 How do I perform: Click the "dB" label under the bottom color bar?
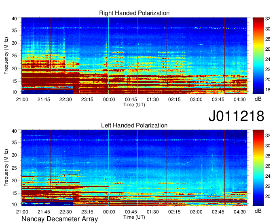[x=258, y=211]
